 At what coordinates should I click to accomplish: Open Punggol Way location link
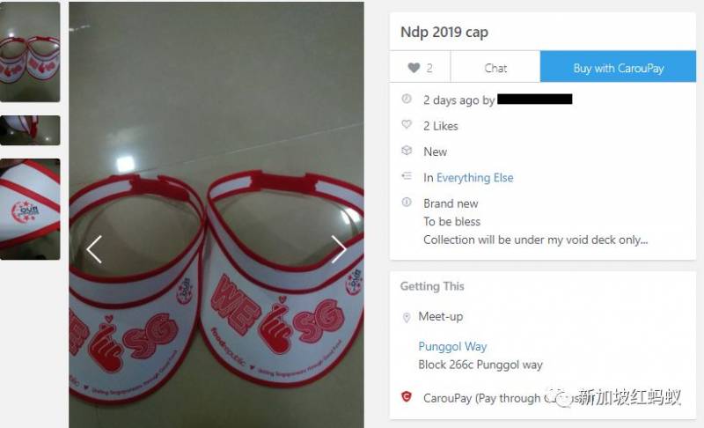click(452, 346)
